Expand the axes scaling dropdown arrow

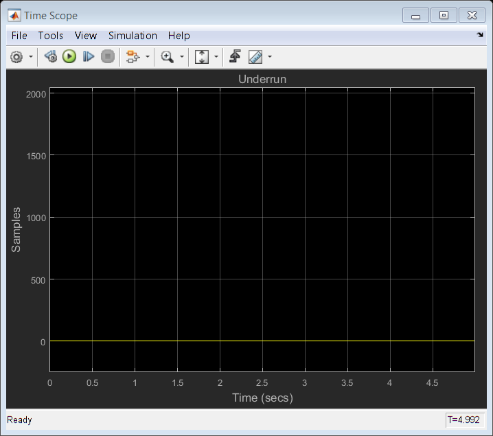coord(216,57)
